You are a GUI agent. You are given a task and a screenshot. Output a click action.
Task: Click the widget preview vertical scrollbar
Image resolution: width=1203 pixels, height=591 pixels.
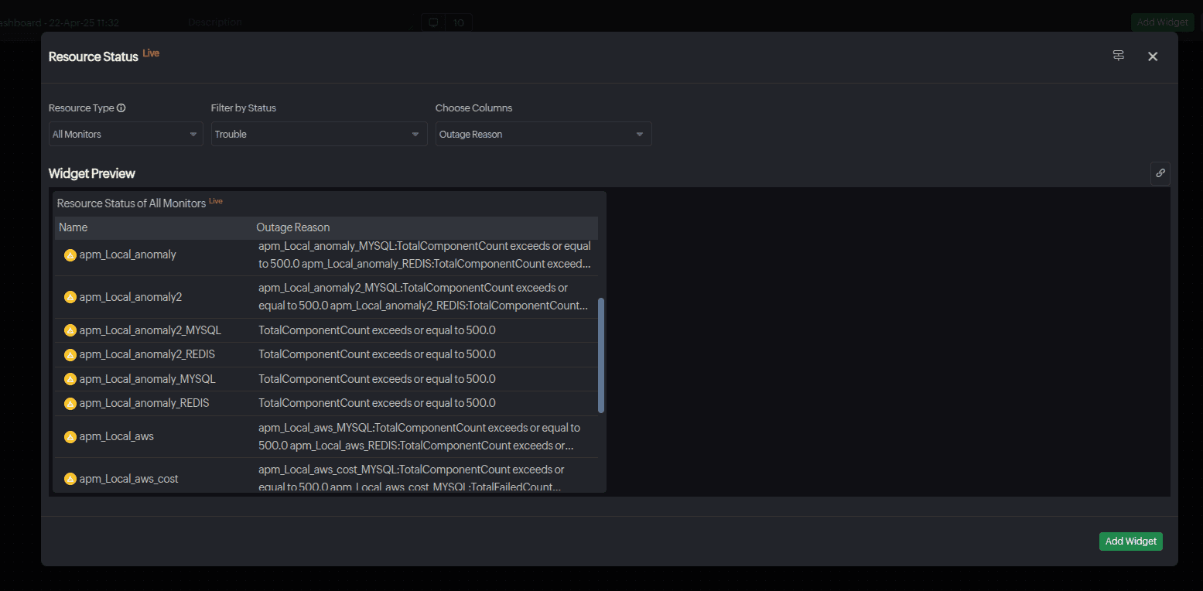pyautogui.click(x=601, y=356)
